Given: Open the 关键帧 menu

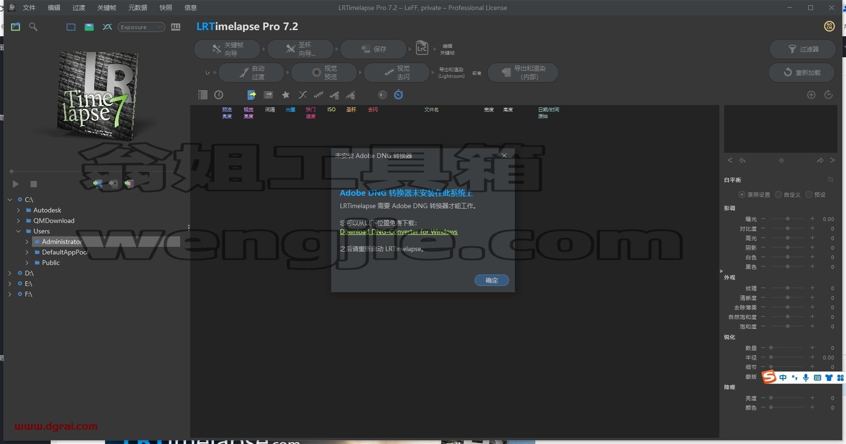Looking at the screenshot, I should point(107,8).
